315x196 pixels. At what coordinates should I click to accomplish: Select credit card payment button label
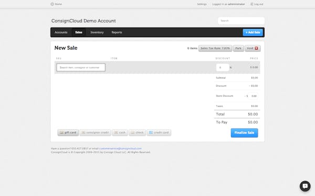(161, 132)
